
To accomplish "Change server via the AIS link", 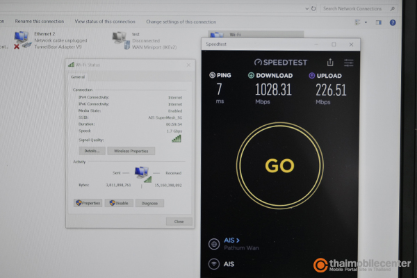I will (231, 240).
